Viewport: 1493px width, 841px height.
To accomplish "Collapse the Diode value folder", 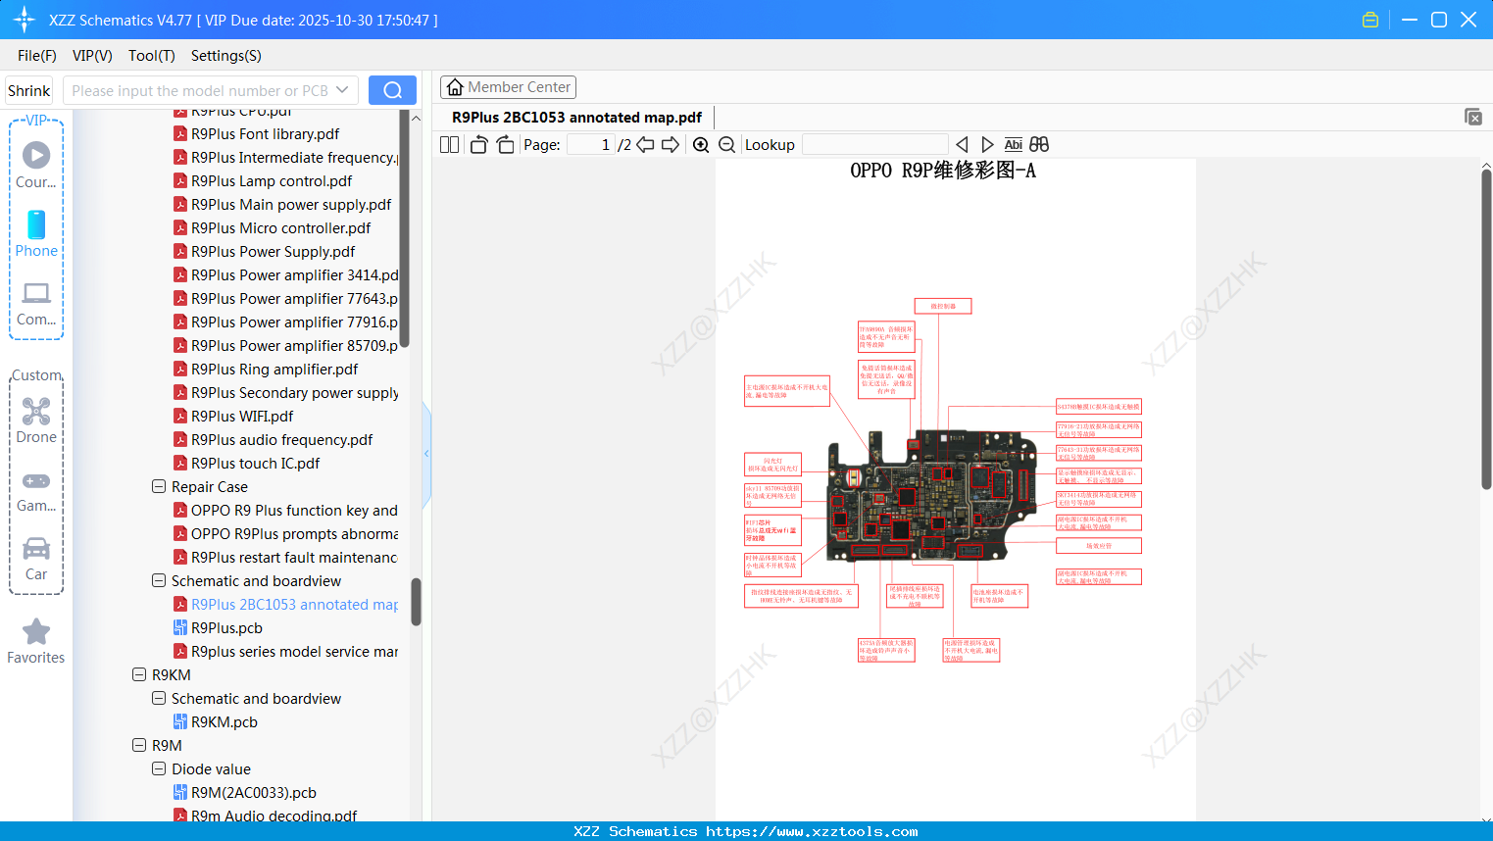I will pyautogui.click(x=159, y=768).
